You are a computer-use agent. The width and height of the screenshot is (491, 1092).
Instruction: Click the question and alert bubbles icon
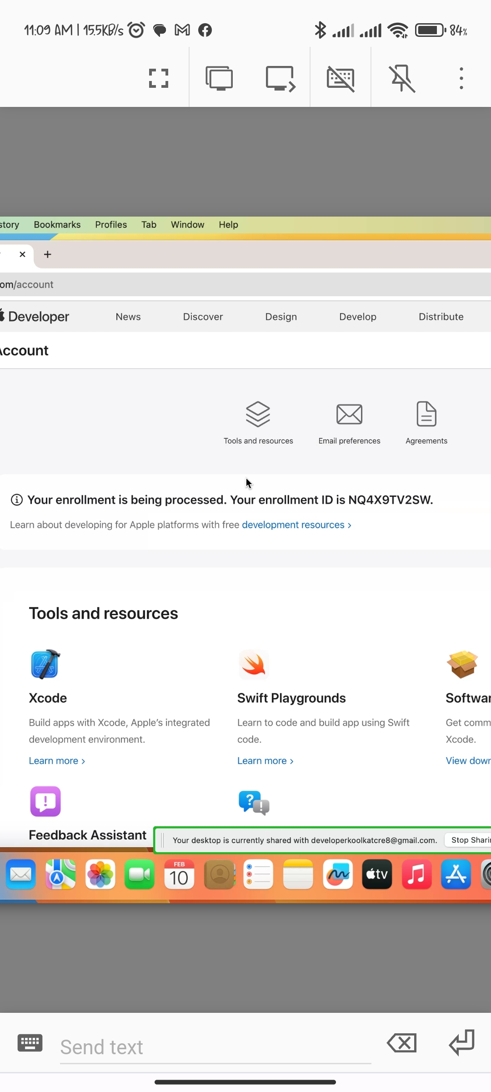tap(254, 803)
